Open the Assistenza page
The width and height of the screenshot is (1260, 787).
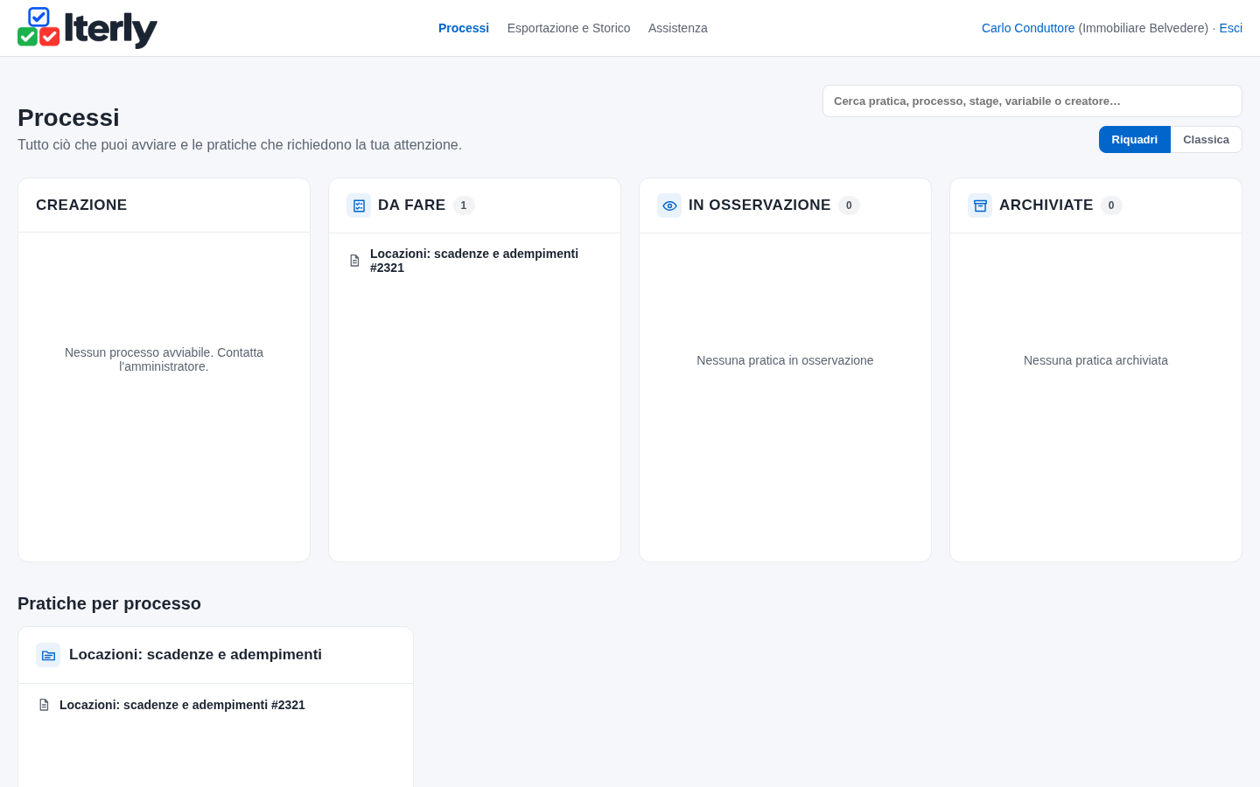click(678, 28)
